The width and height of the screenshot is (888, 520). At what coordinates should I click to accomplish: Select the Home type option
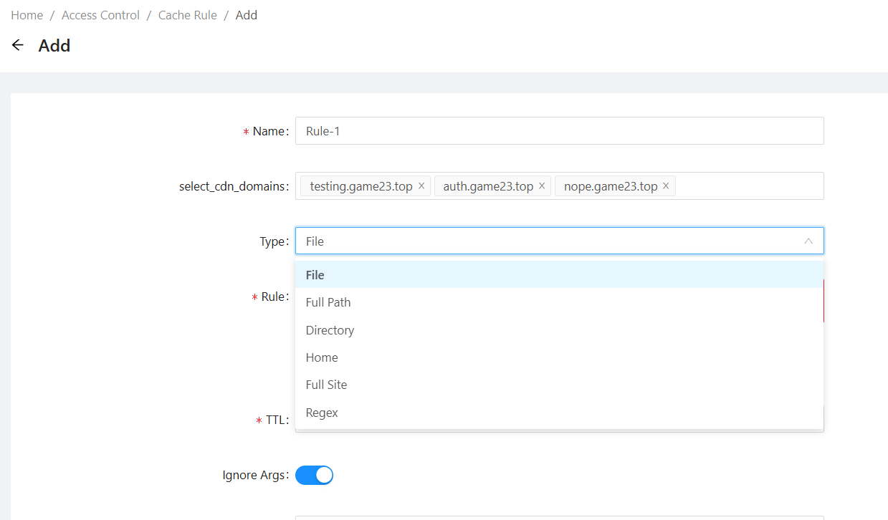pos(322,357)
